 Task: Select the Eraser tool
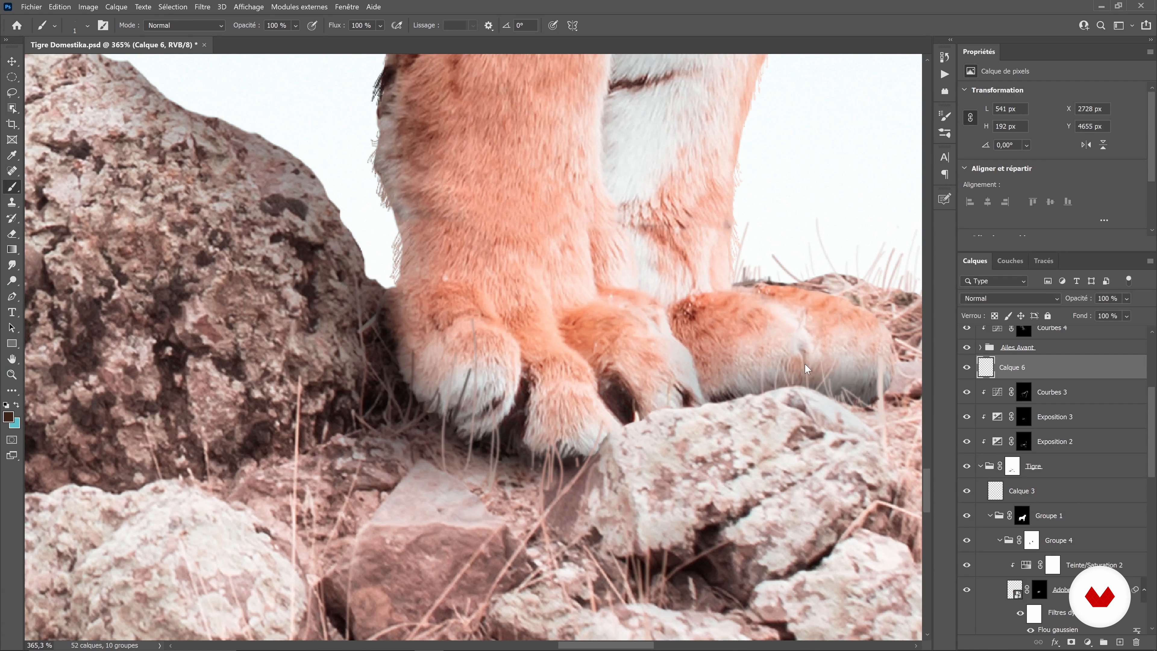[12, 234]
